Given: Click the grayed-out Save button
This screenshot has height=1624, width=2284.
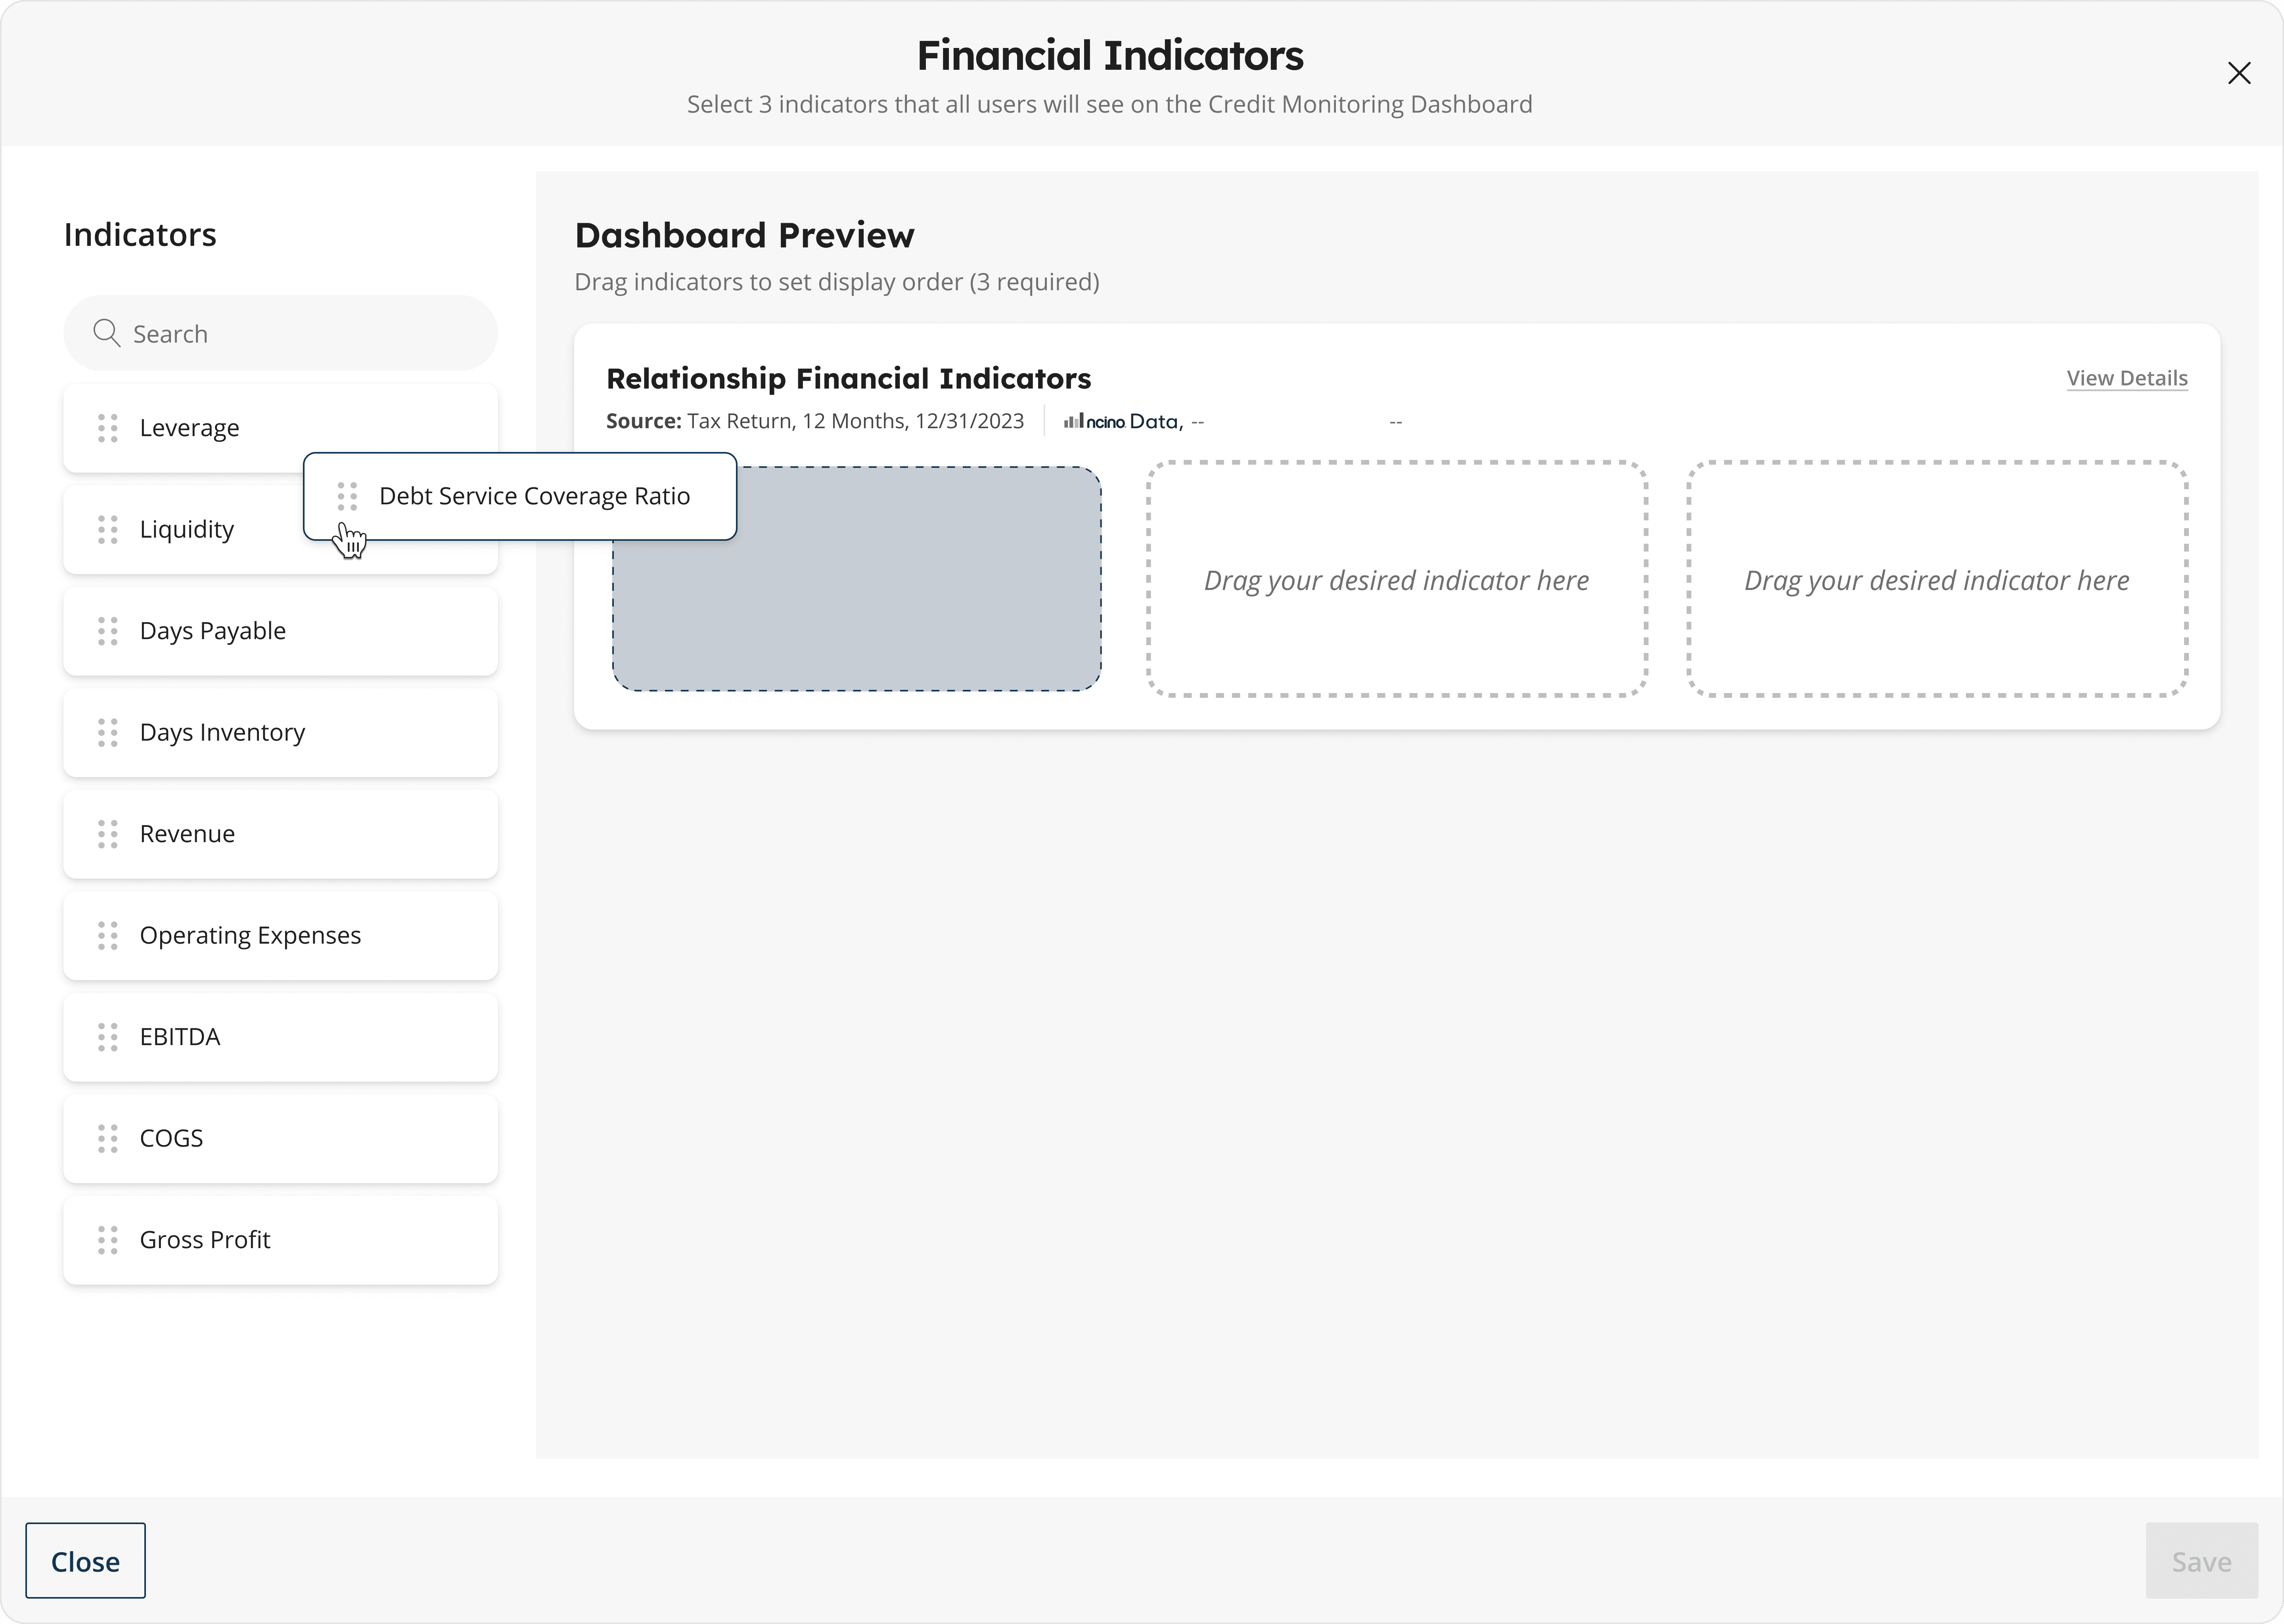Looking at the screenshot, I should pos(2201,1561).
